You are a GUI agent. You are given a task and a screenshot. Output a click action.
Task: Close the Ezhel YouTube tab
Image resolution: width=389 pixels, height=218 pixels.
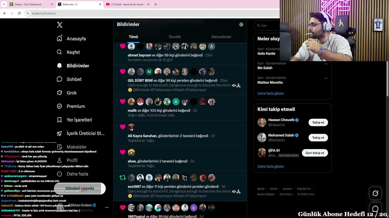coord(148,4)
